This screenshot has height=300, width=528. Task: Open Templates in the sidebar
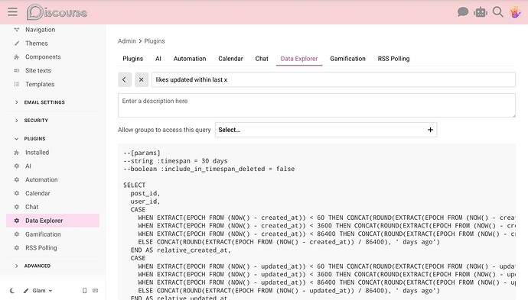40,84
